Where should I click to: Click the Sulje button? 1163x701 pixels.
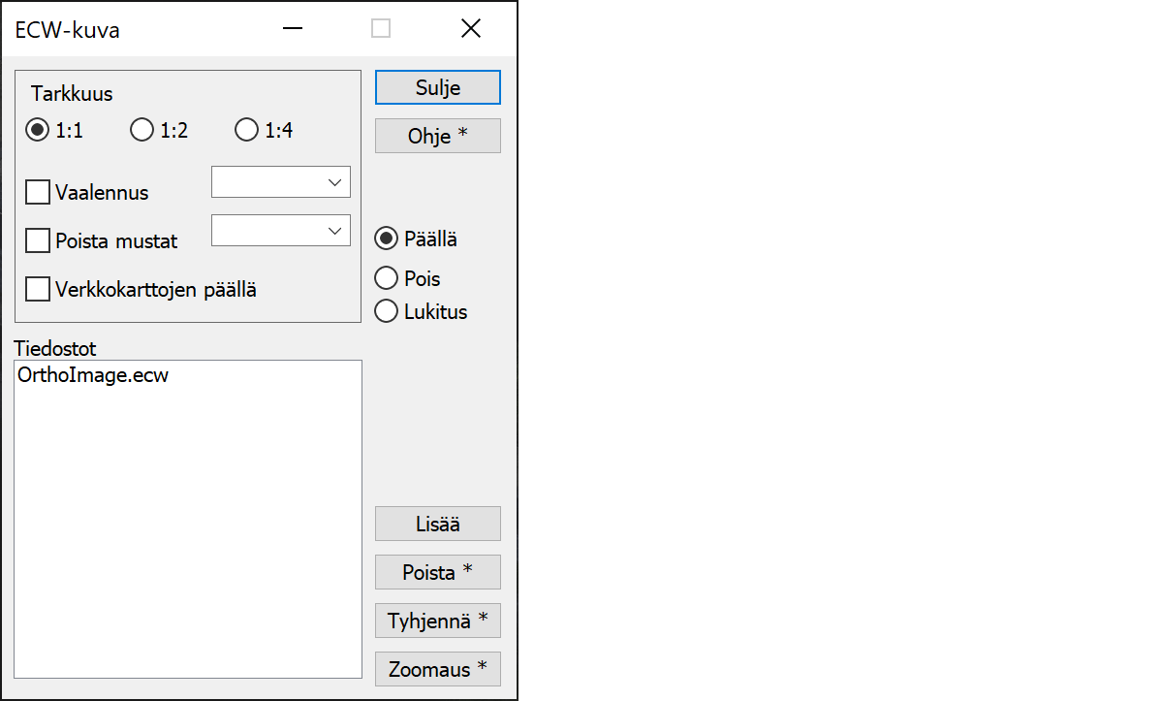point(437,87)
